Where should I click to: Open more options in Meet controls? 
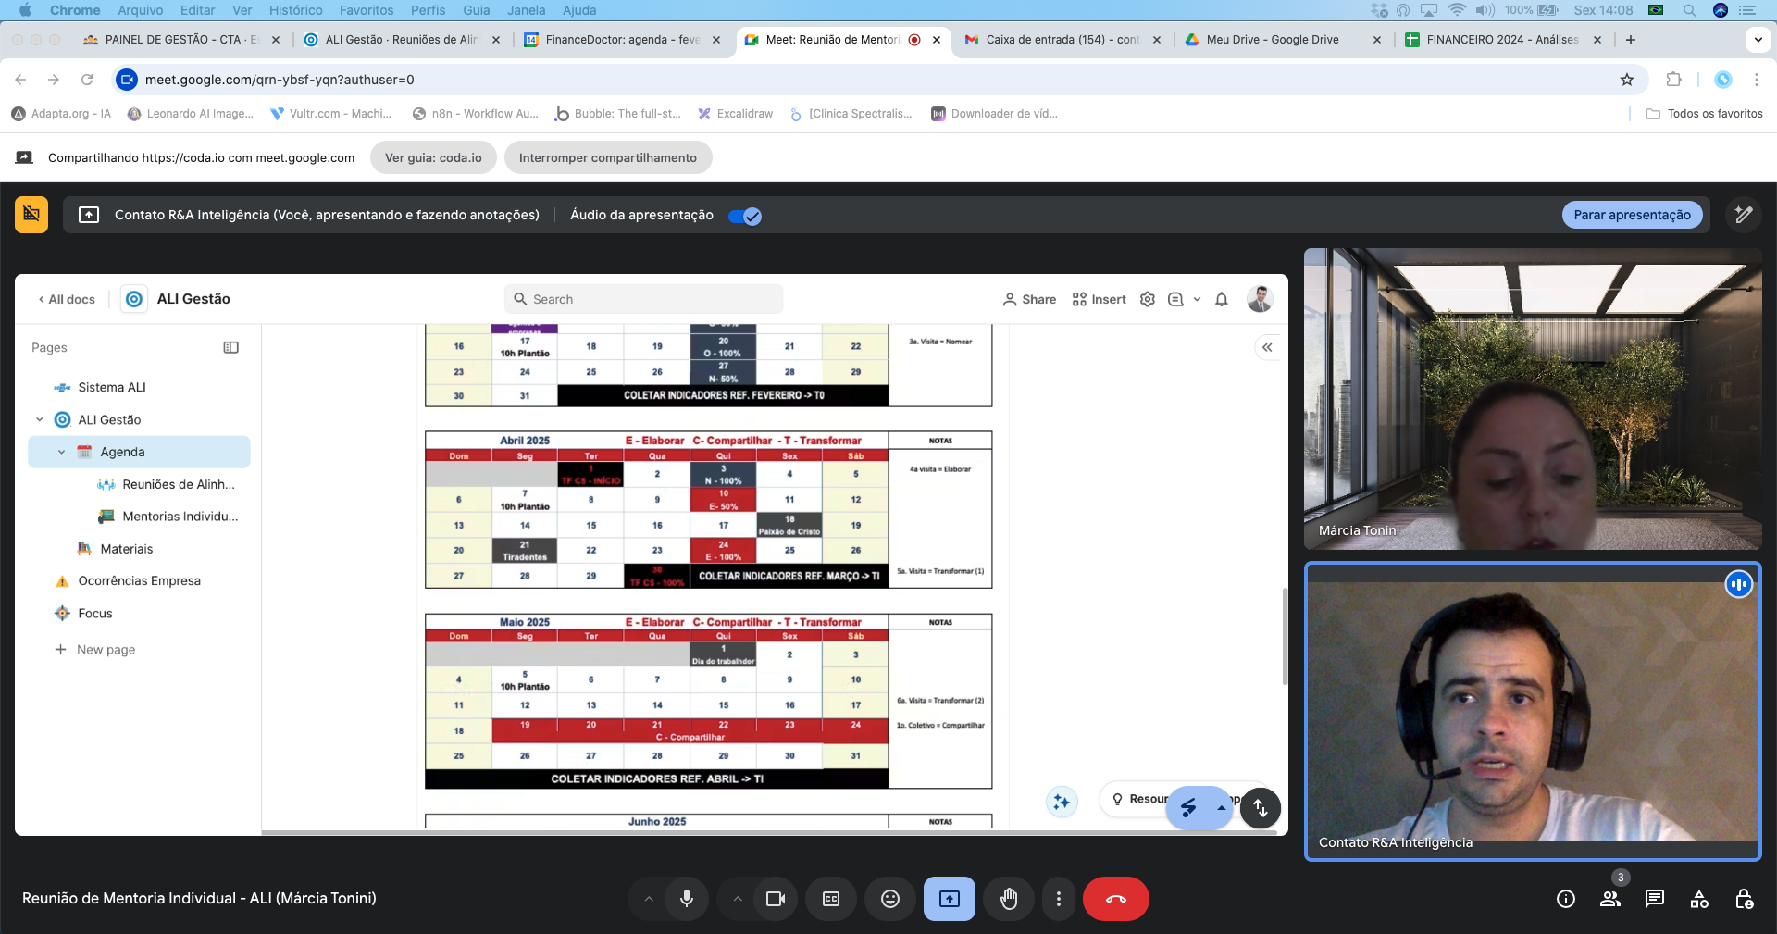tap(1059, 899)
